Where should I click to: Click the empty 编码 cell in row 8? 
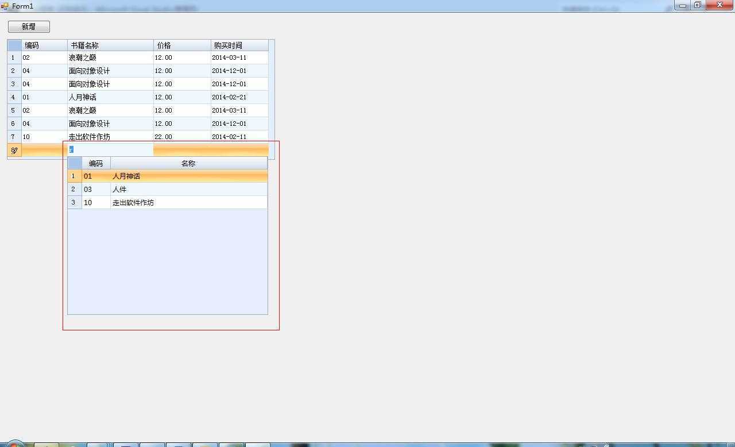click(44, 150)
